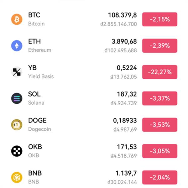Select the Dogecoin name label
The width and height of the screenshot is (188, 188).
click(x=39, y=129)
